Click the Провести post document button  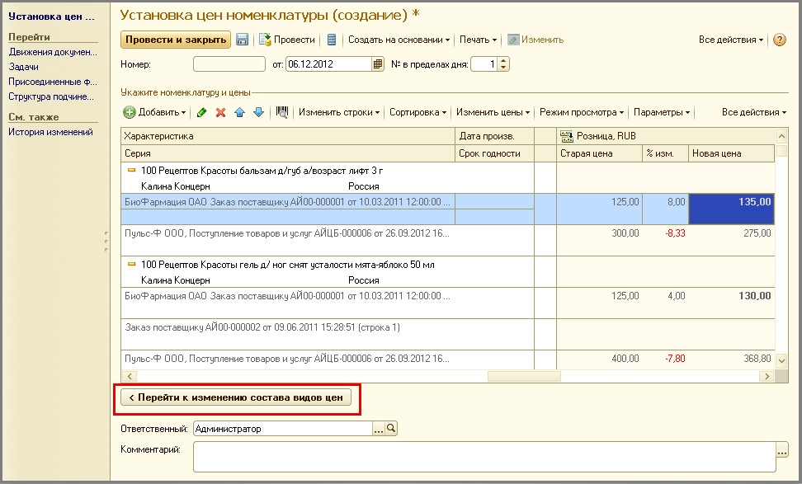tap(287, 40)
